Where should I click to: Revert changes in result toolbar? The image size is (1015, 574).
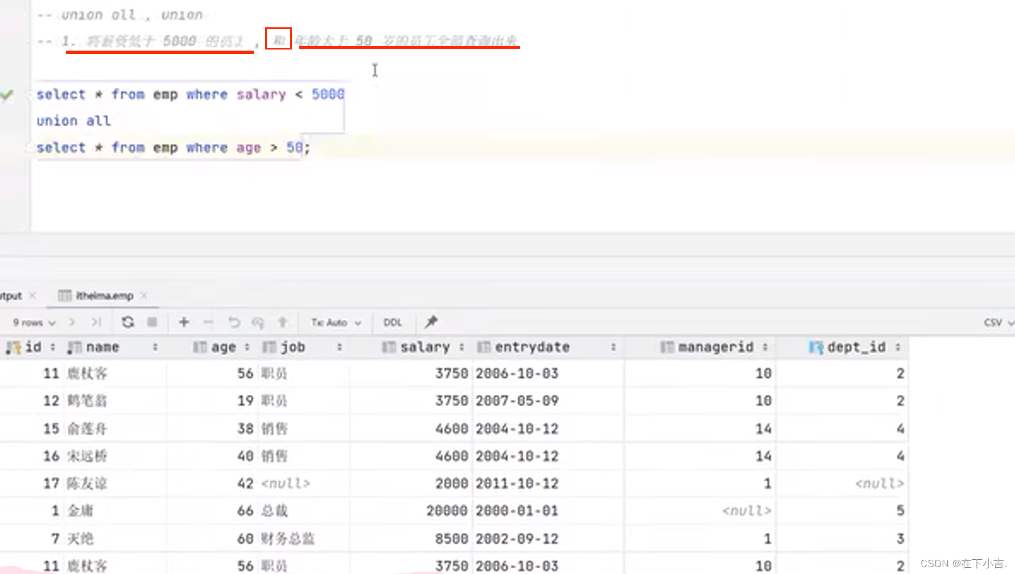coord(234,322)
